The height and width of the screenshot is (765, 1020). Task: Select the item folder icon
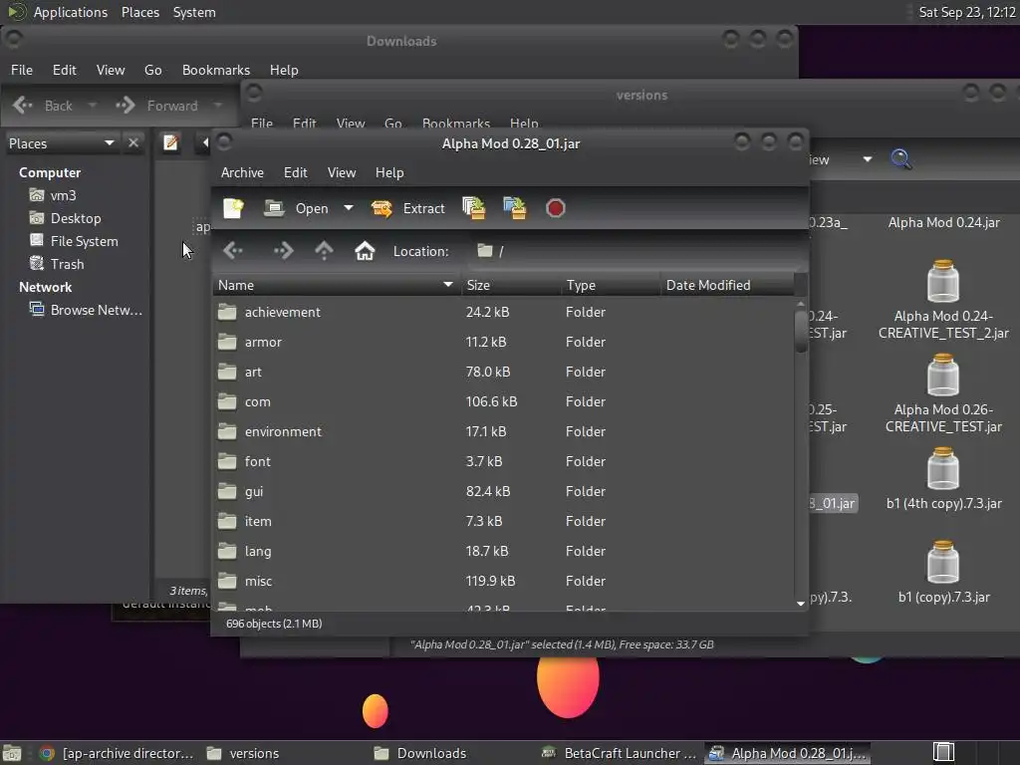click(x=227, y=521)
